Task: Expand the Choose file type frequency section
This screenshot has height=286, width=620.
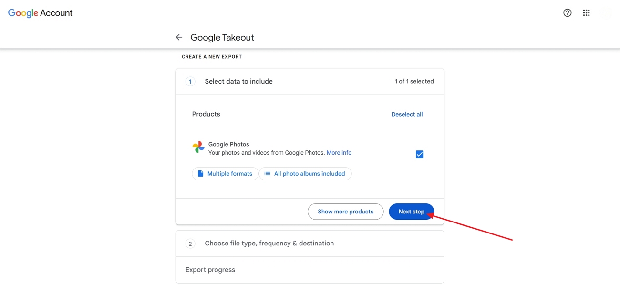Action: (269, 243)
